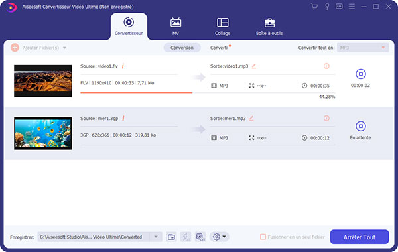Open the Convertir tout en MP3 dropdown

coord(363,48)
